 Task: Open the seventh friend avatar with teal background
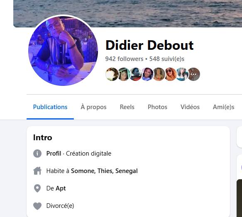[x=182, y=74]
